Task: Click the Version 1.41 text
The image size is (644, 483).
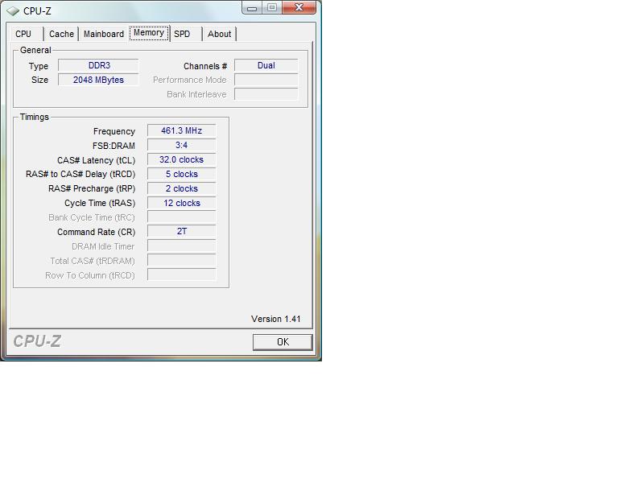Action: (276, 319)
